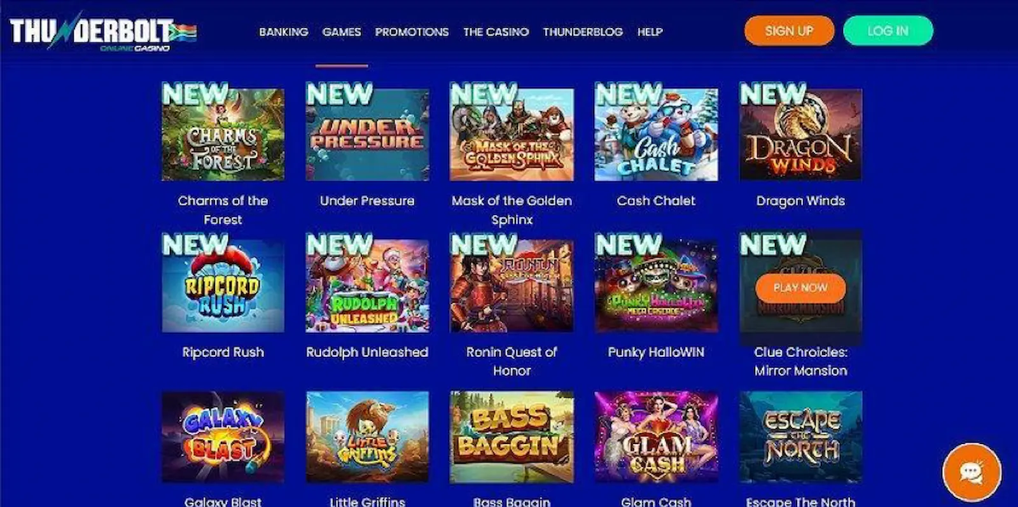Screen dimensions: 1018x507
Task: Open the live chat bubble icon
Action: click(972, 472)
